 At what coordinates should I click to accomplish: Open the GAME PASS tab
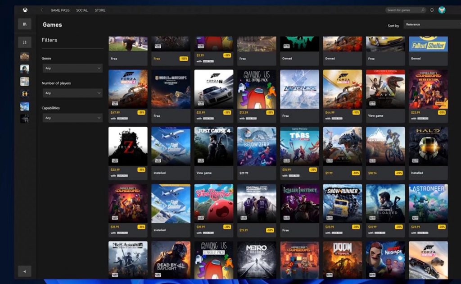pos(60,10)
